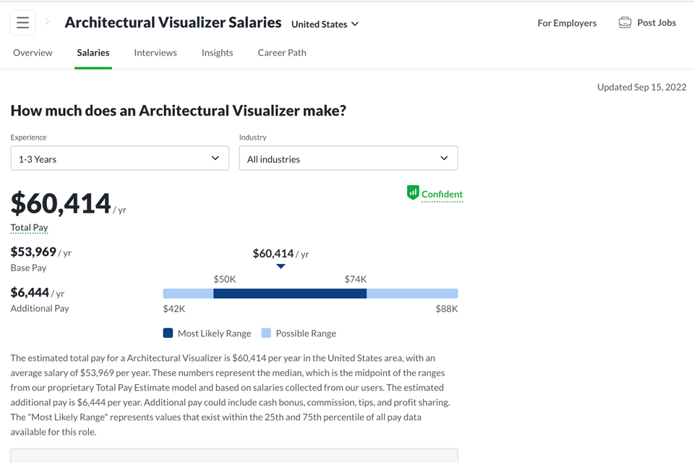Click the Confident label text
Image resolution: width=694 pixels, height=463 pixels.
point(442,194)
